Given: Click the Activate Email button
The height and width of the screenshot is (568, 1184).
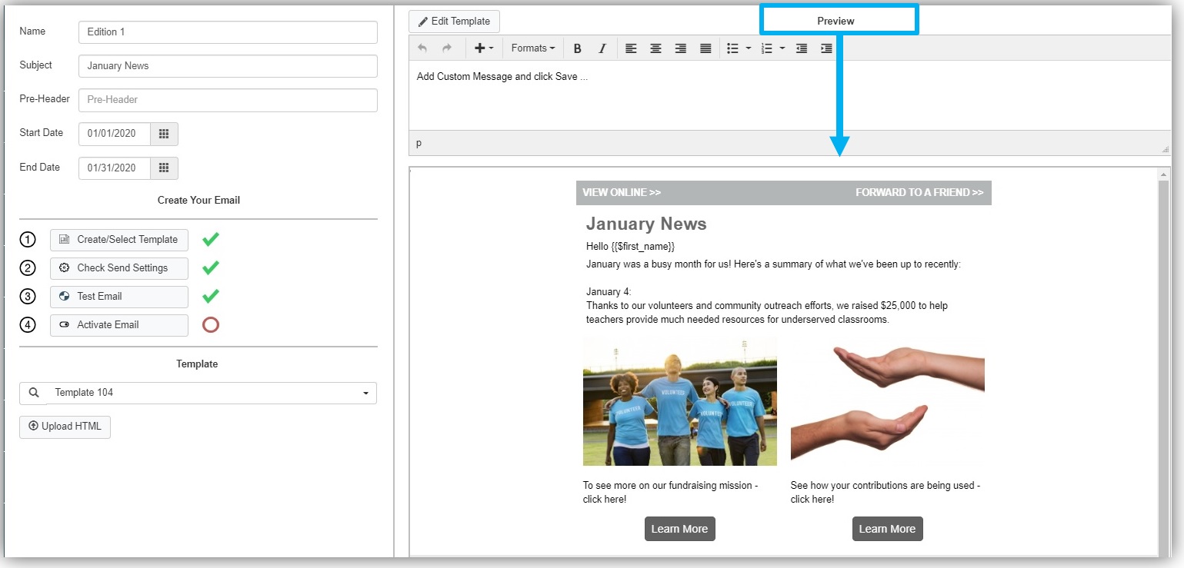Looking at the screenshot, I should pyautogui.click(x=119, y=325).
